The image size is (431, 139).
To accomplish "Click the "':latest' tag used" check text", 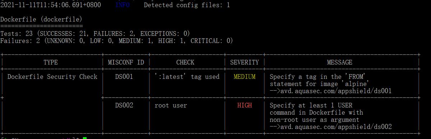I will (187, 77).
